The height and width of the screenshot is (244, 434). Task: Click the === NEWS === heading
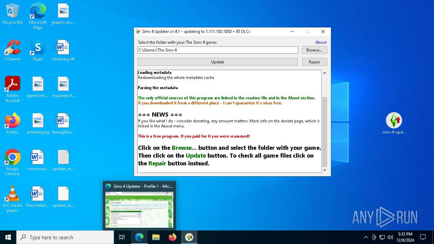160,115
